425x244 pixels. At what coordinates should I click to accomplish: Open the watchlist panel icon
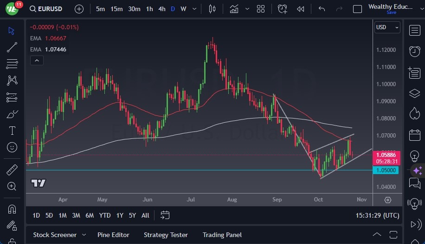coord(415,31)
